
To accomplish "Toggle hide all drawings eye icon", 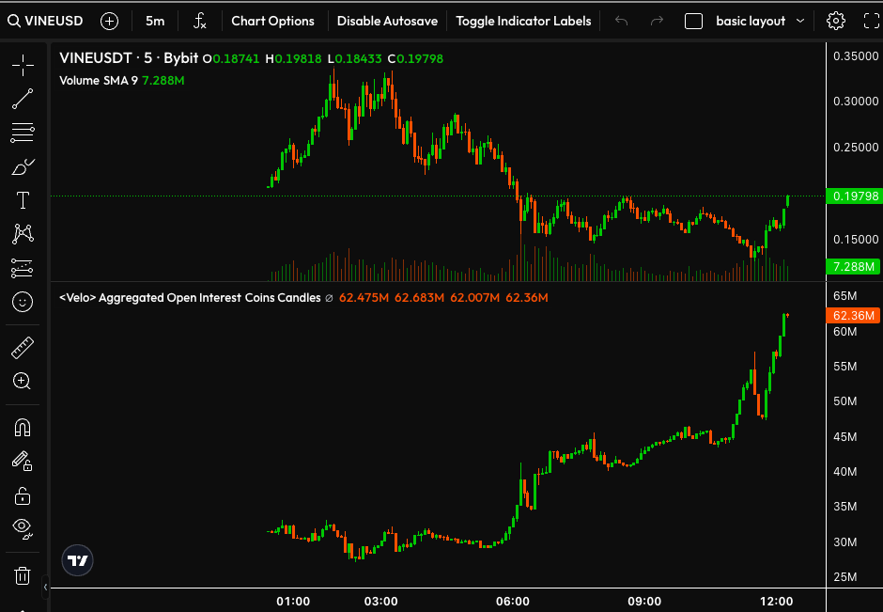I will 23,529.
